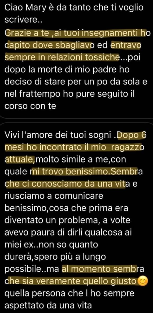Screen dimensions: 153x313
Task: Click the text 'miei ex..non so quanto'
Action: (x=51, y=245)
